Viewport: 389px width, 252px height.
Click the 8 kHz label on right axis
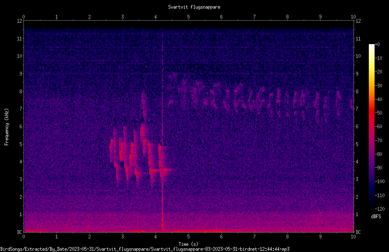tap(357, 91)
